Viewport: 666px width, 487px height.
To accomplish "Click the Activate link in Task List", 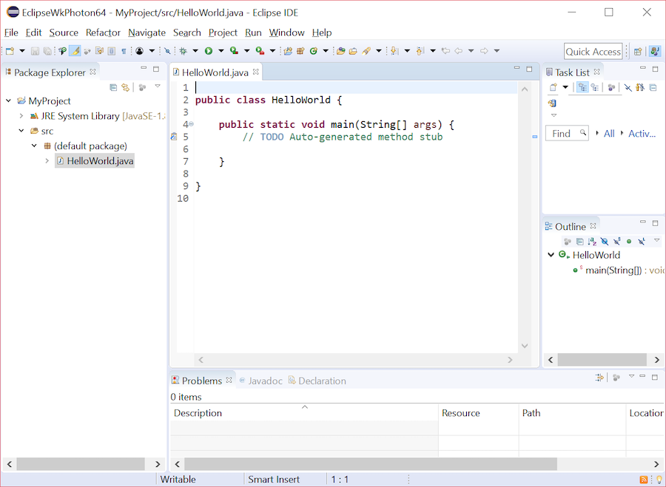I will (x=642, y=134).
